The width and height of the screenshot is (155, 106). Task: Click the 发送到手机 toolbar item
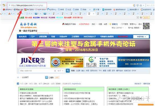[146, 10]
